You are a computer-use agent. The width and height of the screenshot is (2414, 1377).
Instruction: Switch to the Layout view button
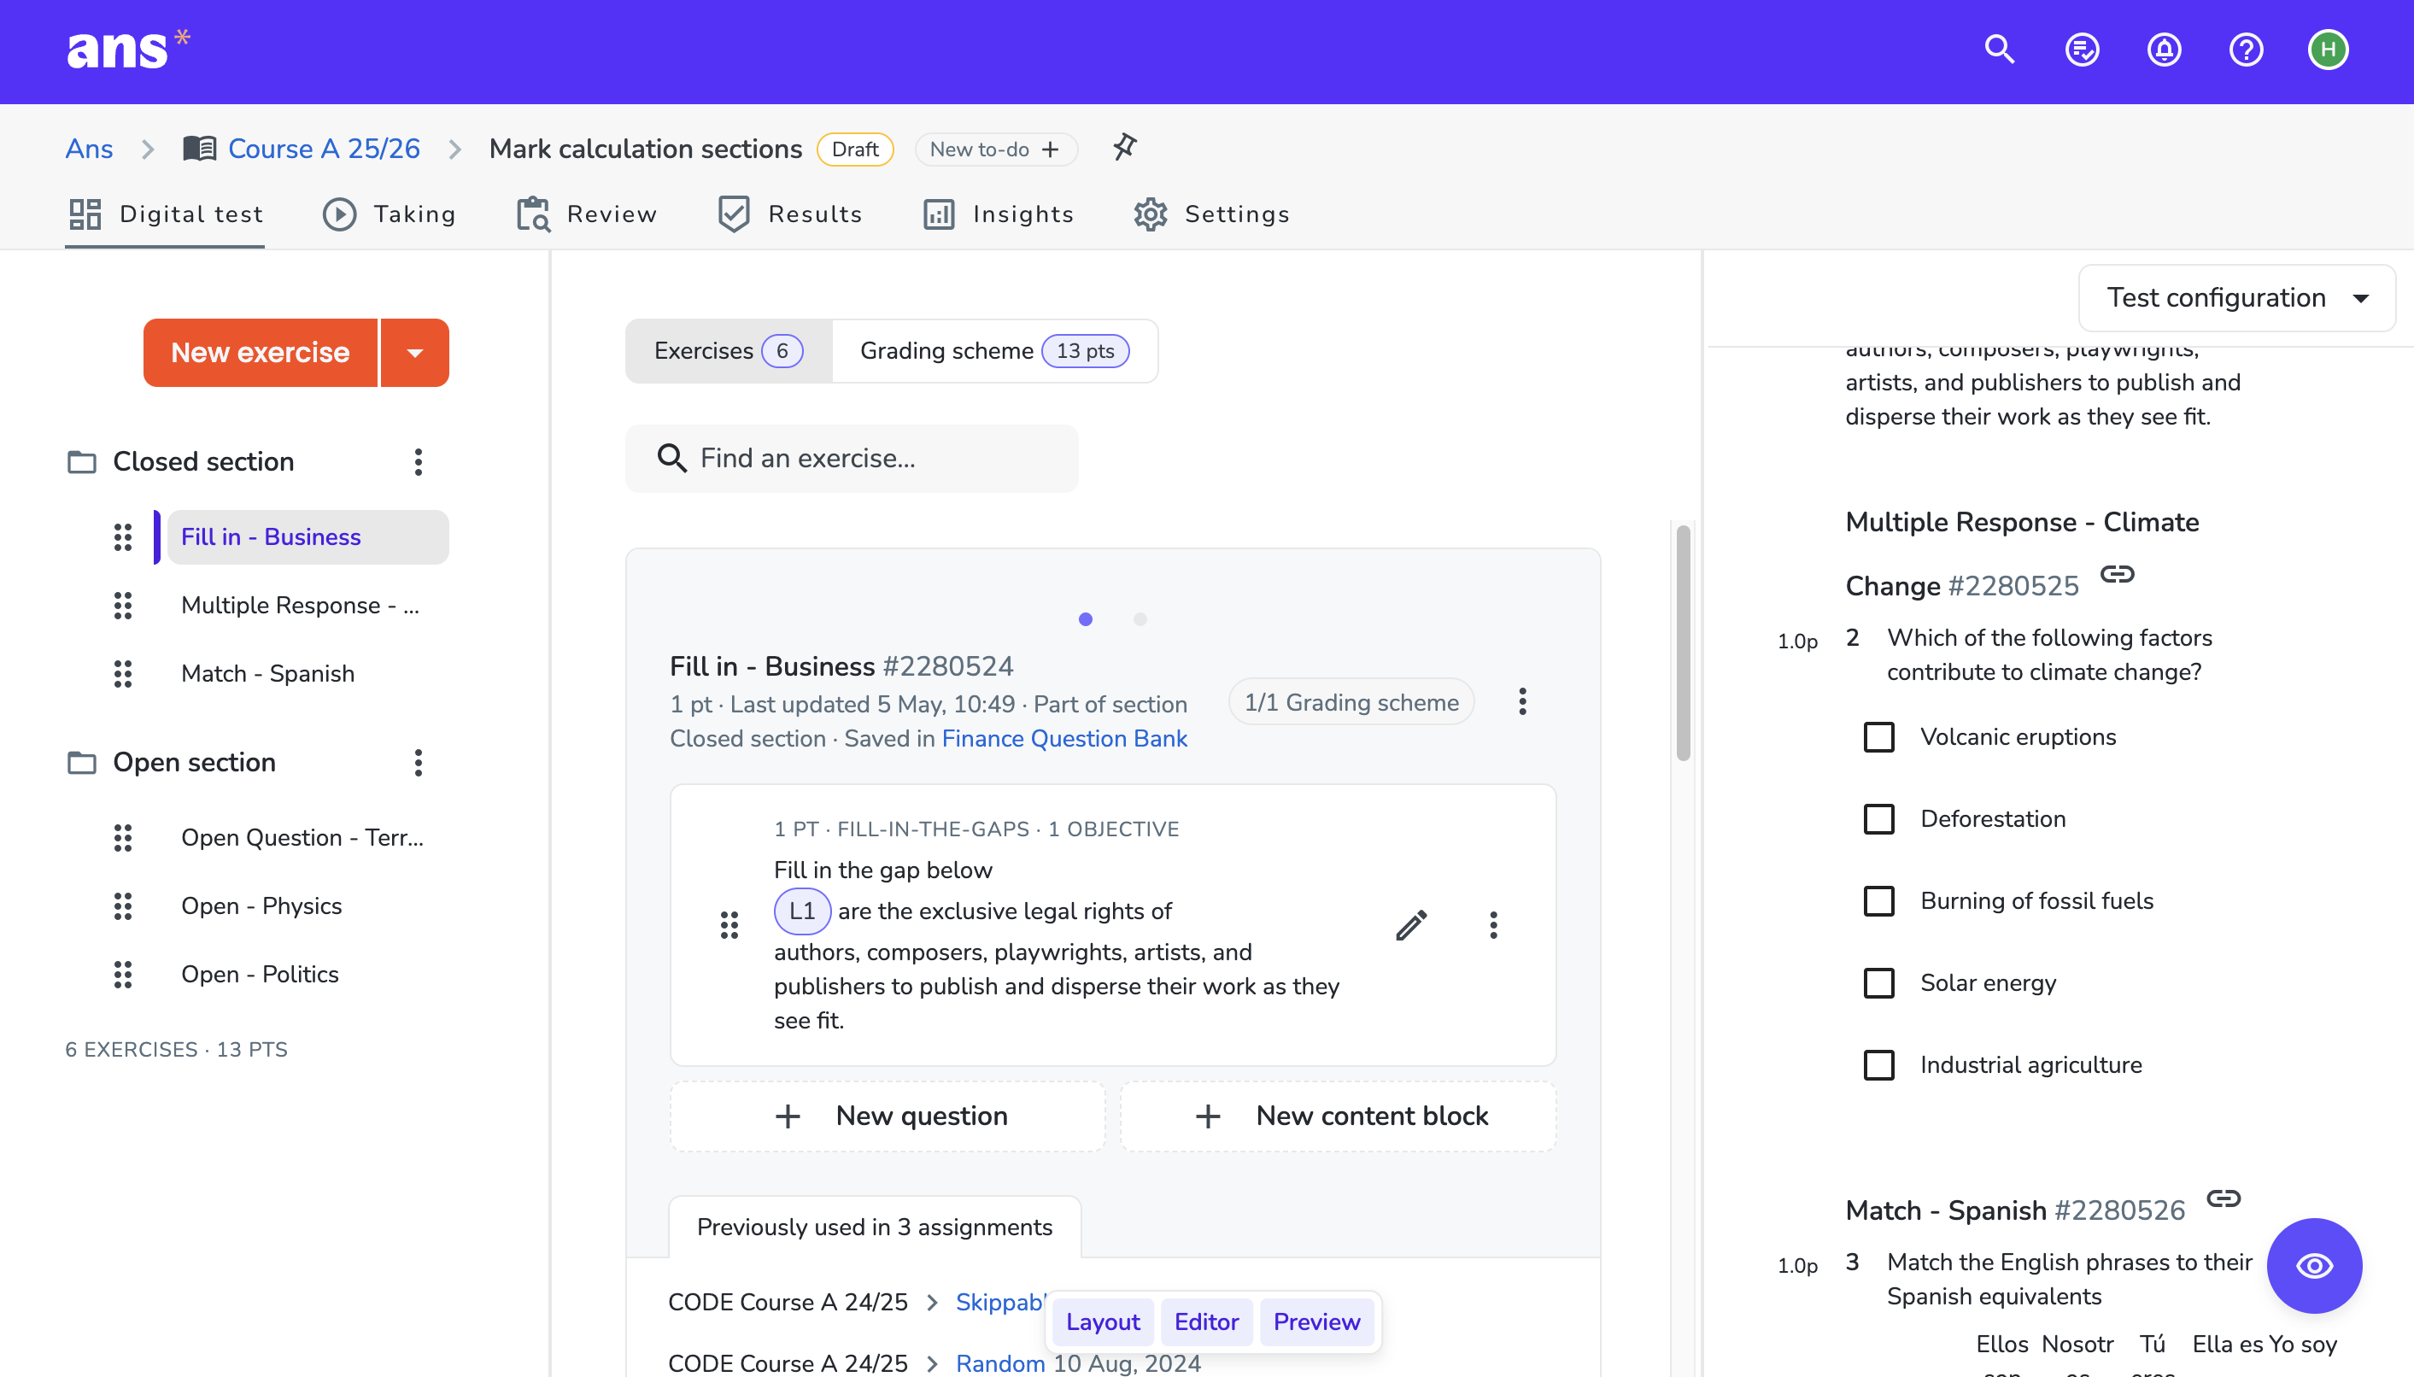(1103, 1322)
